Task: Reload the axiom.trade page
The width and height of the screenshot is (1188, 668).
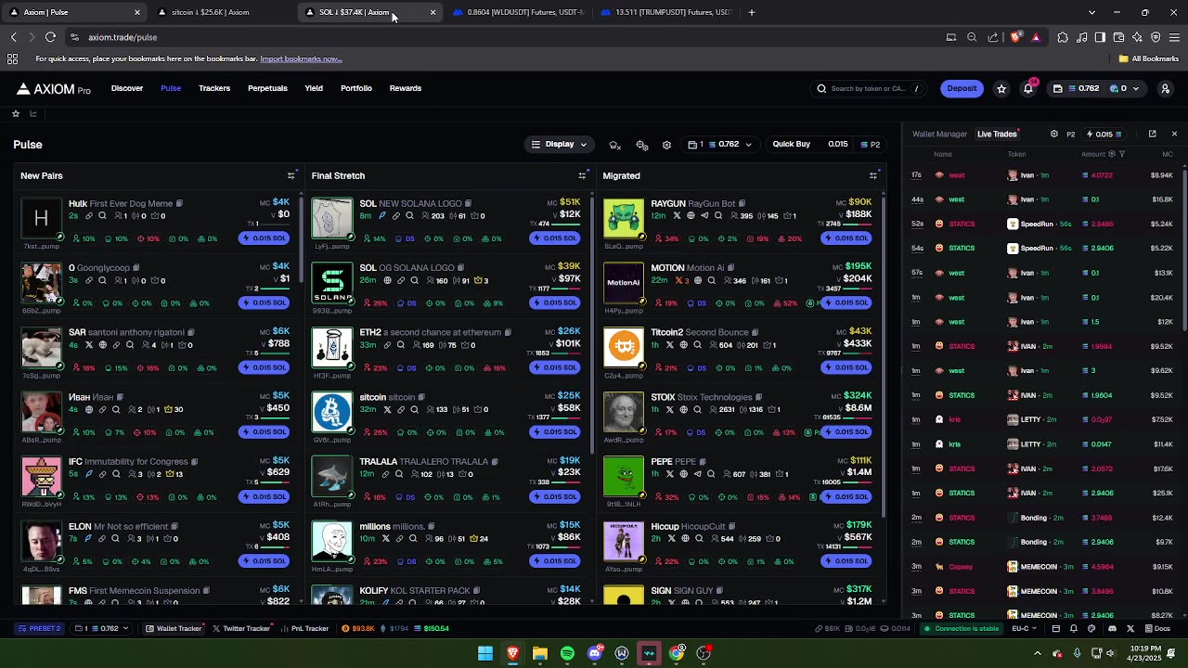Action: [x=50, y=37]
